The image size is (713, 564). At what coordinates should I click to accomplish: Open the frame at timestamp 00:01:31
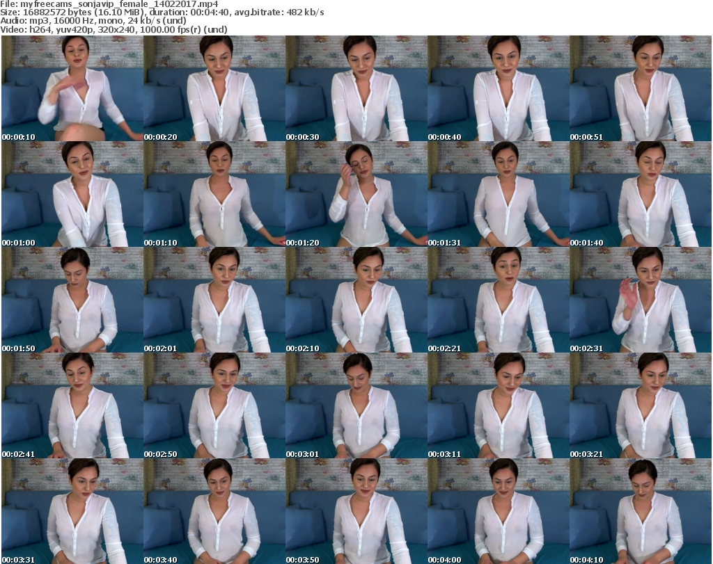(499, 194)
